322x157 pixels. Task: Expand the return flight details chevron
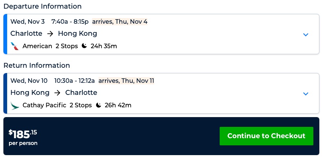tap(305, 94)
